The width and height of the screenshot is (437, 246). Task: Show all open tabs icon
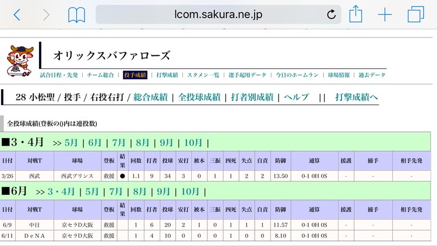pyautogui.click(x=416, y=15)
